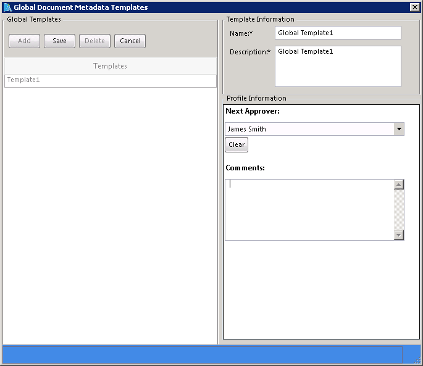The image size is (423, 366).
Task: Click the Add button
Action: click(24, 41)
